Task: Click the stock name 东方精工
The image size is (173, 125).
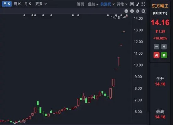Action: [160, 6]
